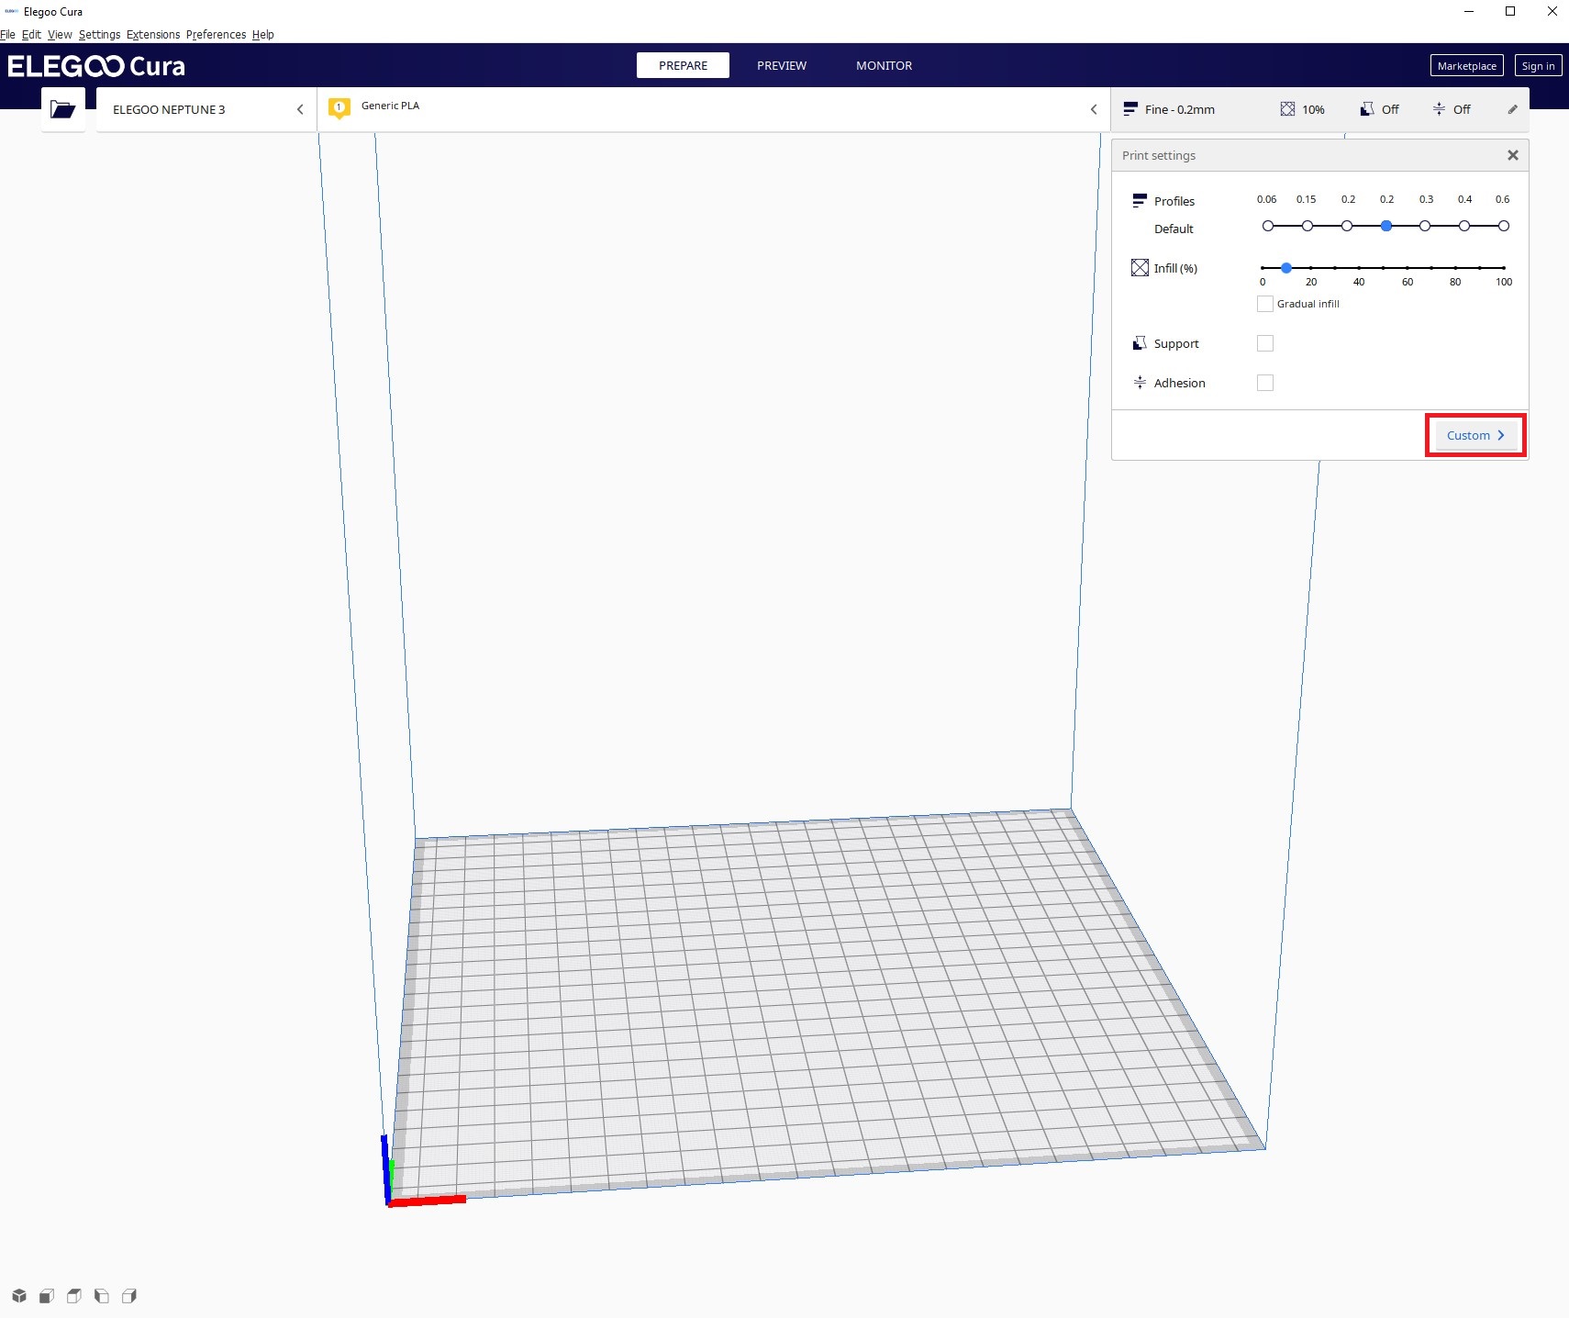Switch to front camera view
Screen dimensions: 1569x1318
(x=47, y=1296)
